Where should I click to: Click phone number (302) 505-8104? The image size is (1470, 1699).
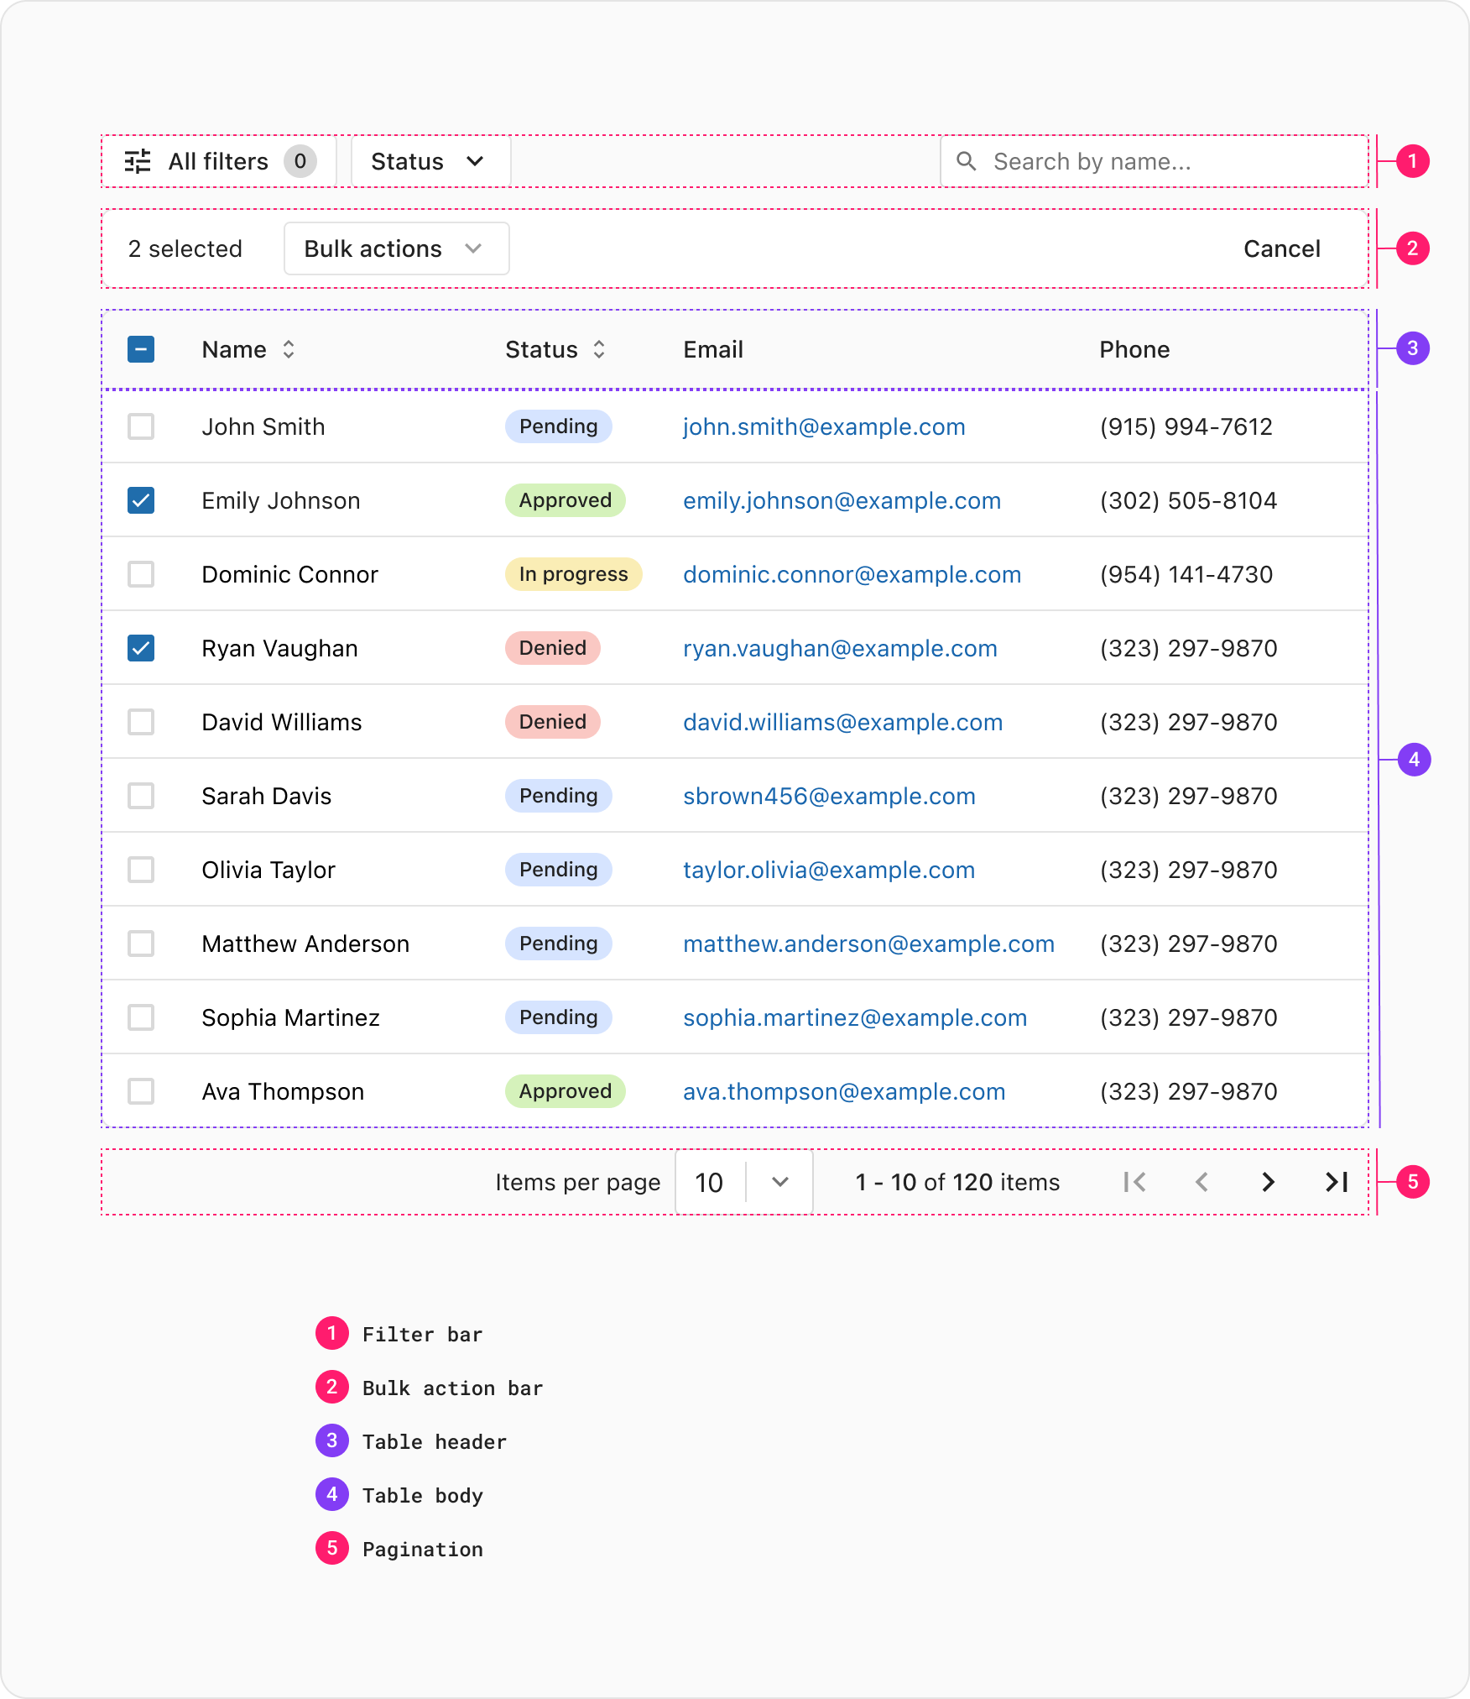pos(1188,500)
